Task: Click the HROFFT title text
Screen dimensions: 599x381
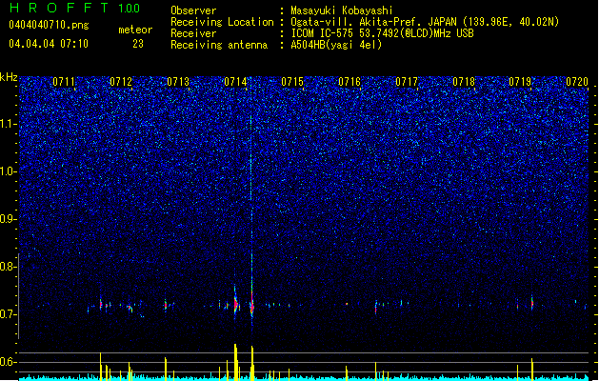Action: pos(59,8)
